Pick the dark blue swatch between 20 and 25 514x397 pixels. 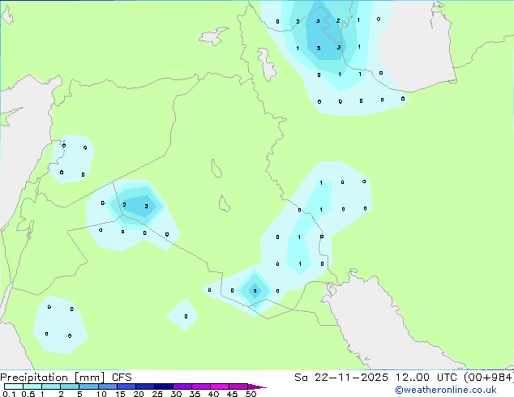point(145,386)
